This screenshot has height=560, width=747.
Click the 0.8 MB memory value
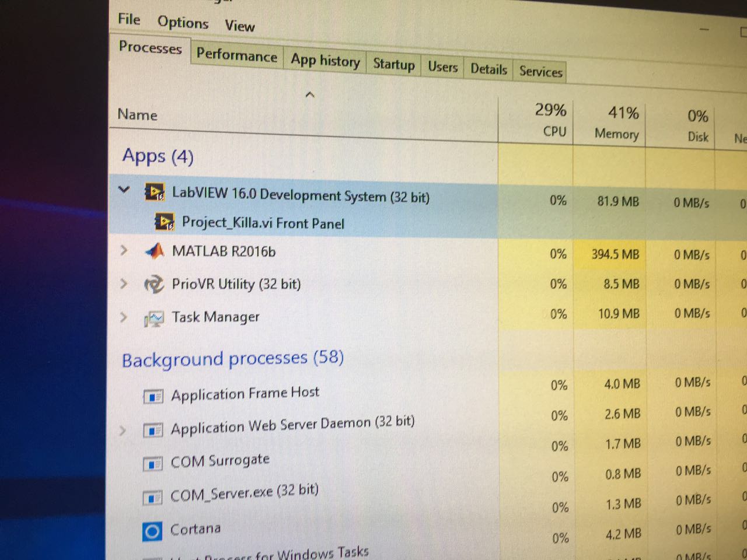pyautogui.click(x=623, y=474)
